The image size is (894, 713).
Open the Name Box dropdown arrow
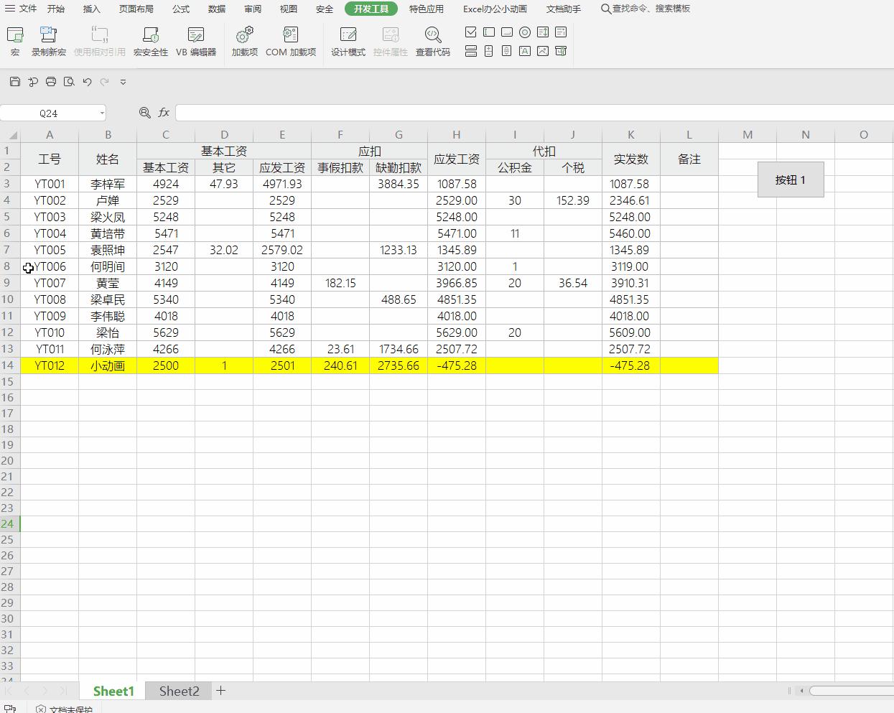102,113
